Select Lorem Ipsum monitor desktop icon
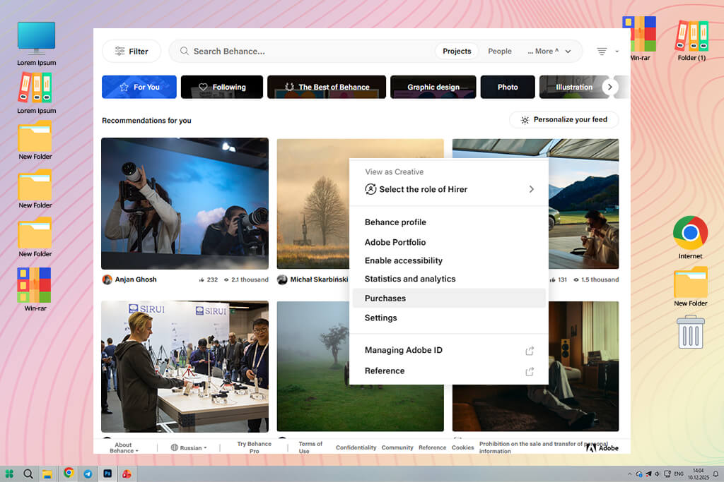The width and height of the screenshot is (724, 482). [x=37, y=44]
